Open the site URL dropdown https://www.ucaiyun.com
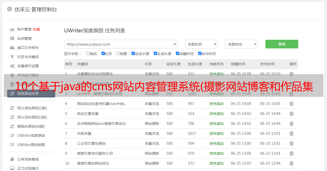327x171 pixels. 121,44
